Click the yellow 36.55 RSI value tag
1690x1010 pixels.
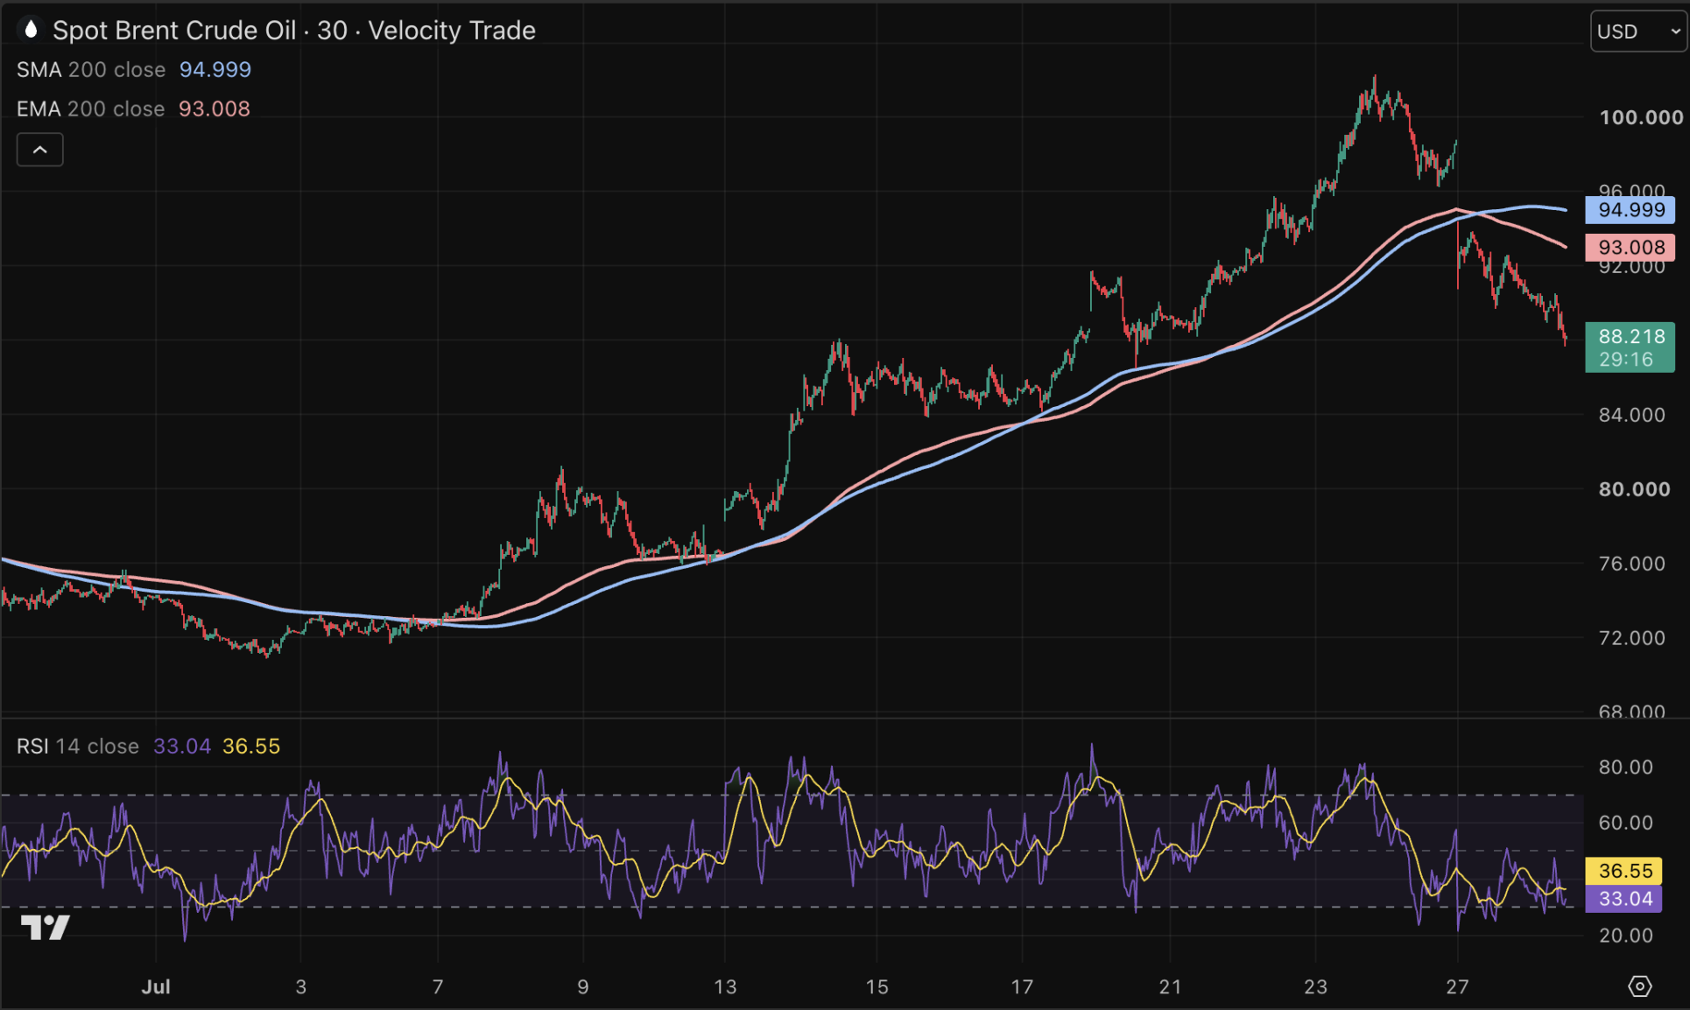tap(1624, 871)
